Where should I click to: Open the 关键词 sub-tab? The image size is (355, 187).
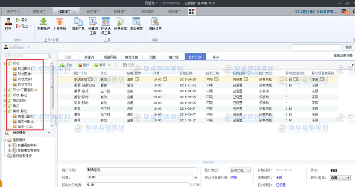point(89,57)
